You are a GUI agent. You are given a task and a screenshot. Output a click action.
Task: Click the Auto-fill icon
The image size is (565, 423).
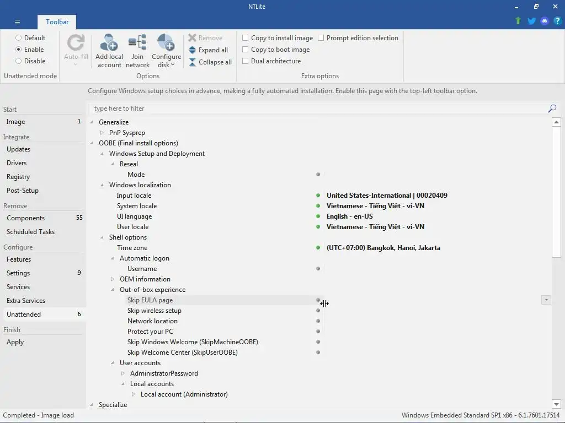point(76,43)
